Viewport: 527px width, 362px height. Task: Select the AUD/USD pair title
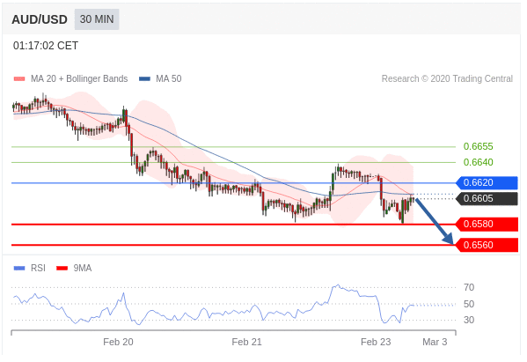[x=40, y=19]
